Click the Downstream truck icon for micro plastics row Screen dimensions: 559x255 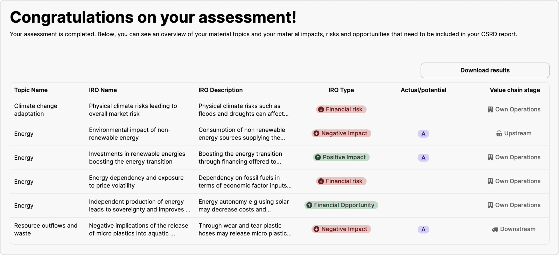(x=495, y=229)
